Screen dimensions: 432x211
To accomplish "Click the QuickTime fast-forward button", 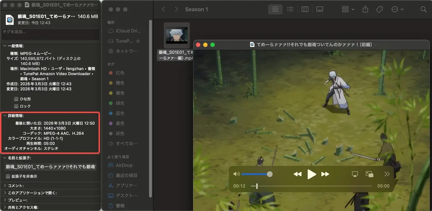I will pos(325,174).
